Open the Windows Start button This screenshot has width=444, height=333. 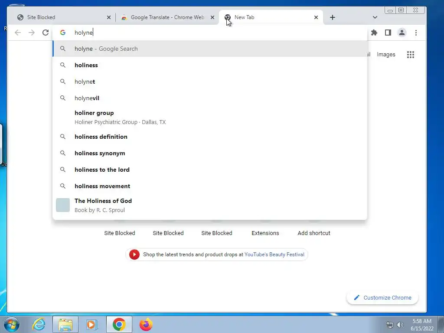coord(12,324)
